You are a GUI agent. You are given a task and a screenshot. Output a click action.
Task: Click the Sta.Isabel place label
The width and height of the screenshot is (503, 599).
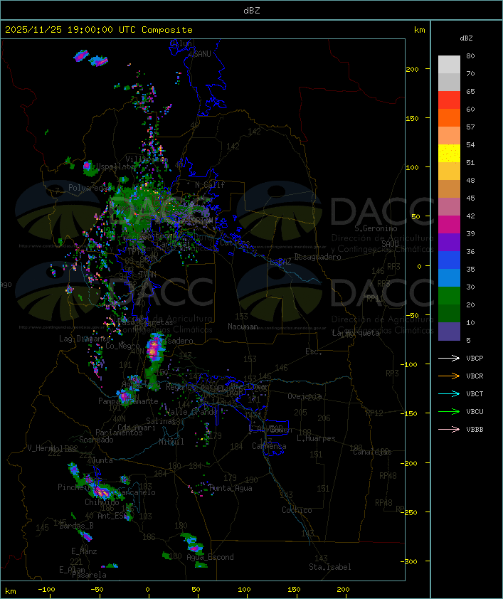(330, 567)
